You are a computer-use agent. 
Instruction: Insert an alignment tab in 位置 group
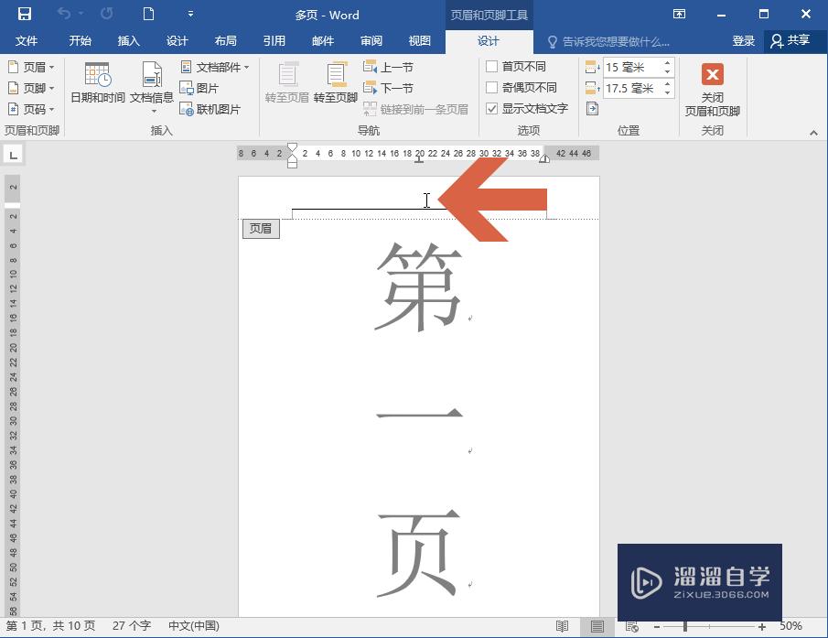point(593,107)
